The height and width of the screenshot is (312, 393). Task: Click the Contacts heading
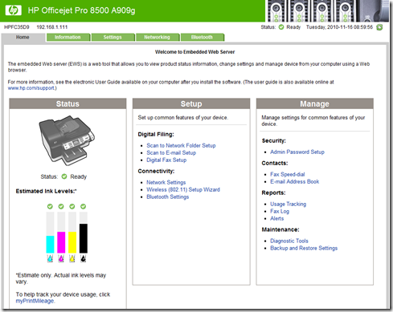pyautogui.click(x=275, y=163)
